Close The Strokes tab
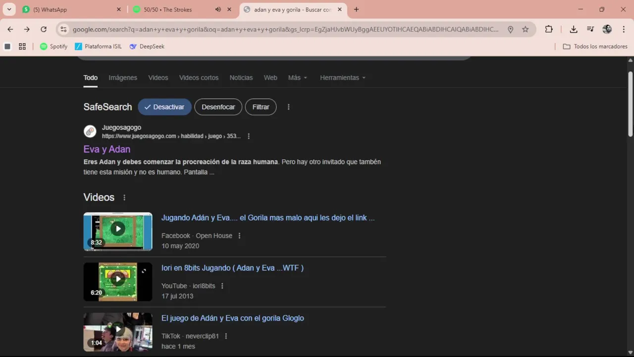This screenshot has width=634, height=357. point(229,9)
